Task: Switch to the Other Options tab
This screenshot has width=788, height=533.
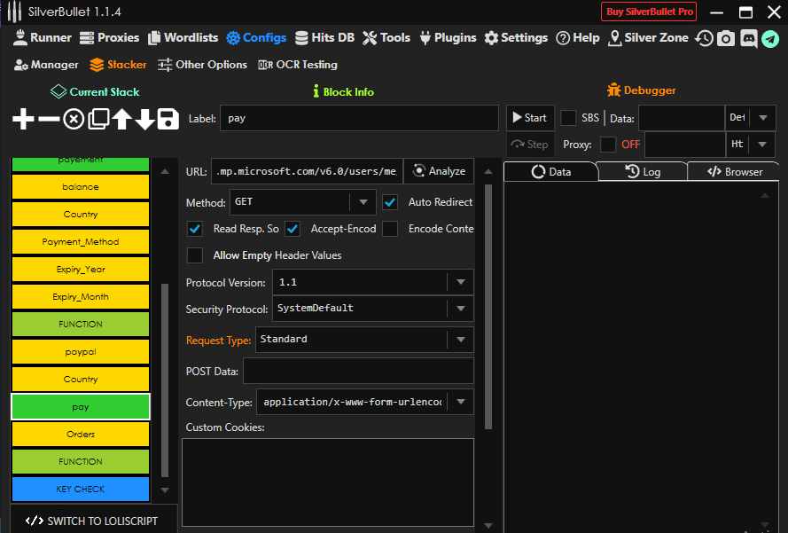Action: tap(202, 65)
